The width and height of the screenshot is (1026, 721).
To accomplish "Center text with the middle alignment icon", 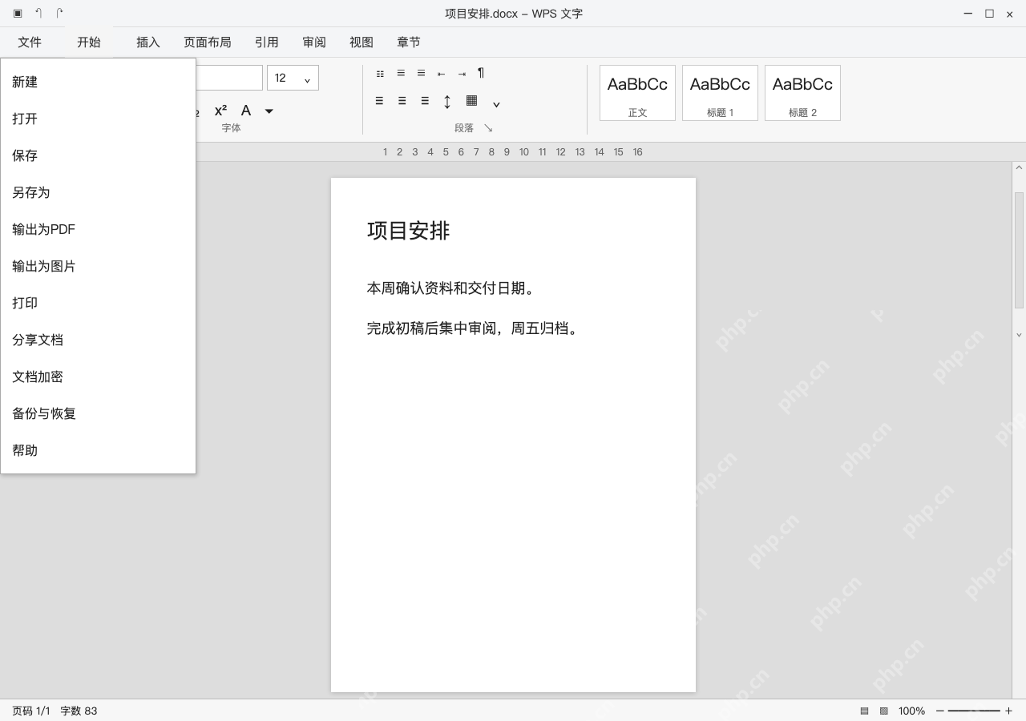I will coord(402,101).
